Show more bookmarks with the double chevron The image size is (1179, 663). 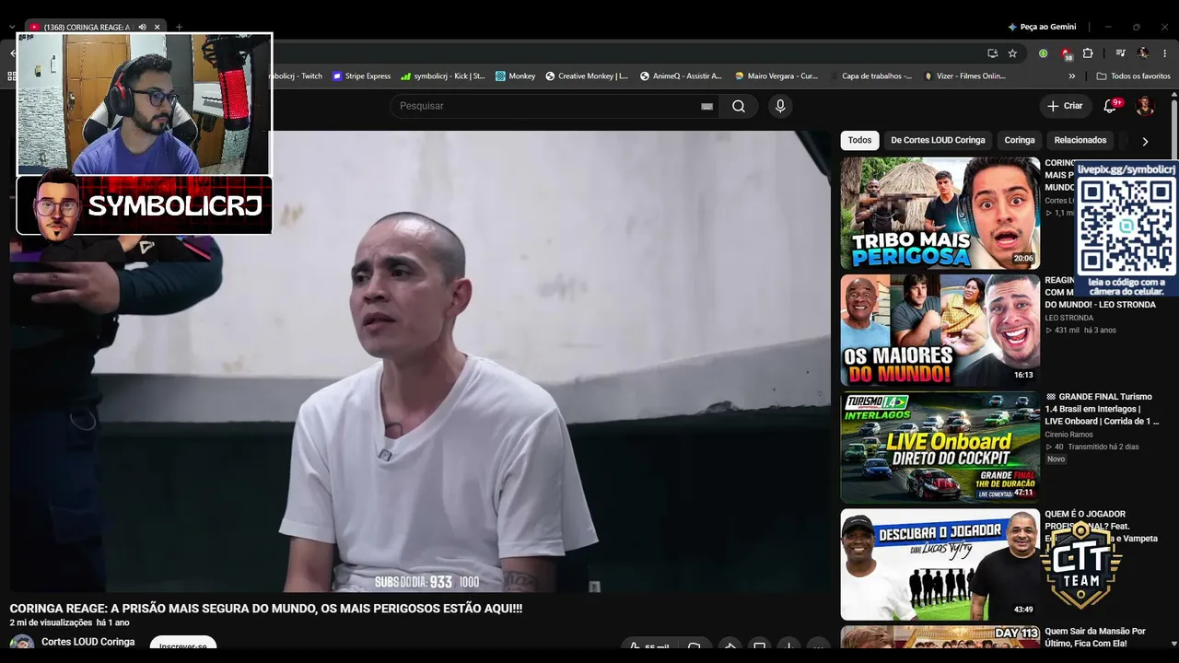[x=1071, y=76]
